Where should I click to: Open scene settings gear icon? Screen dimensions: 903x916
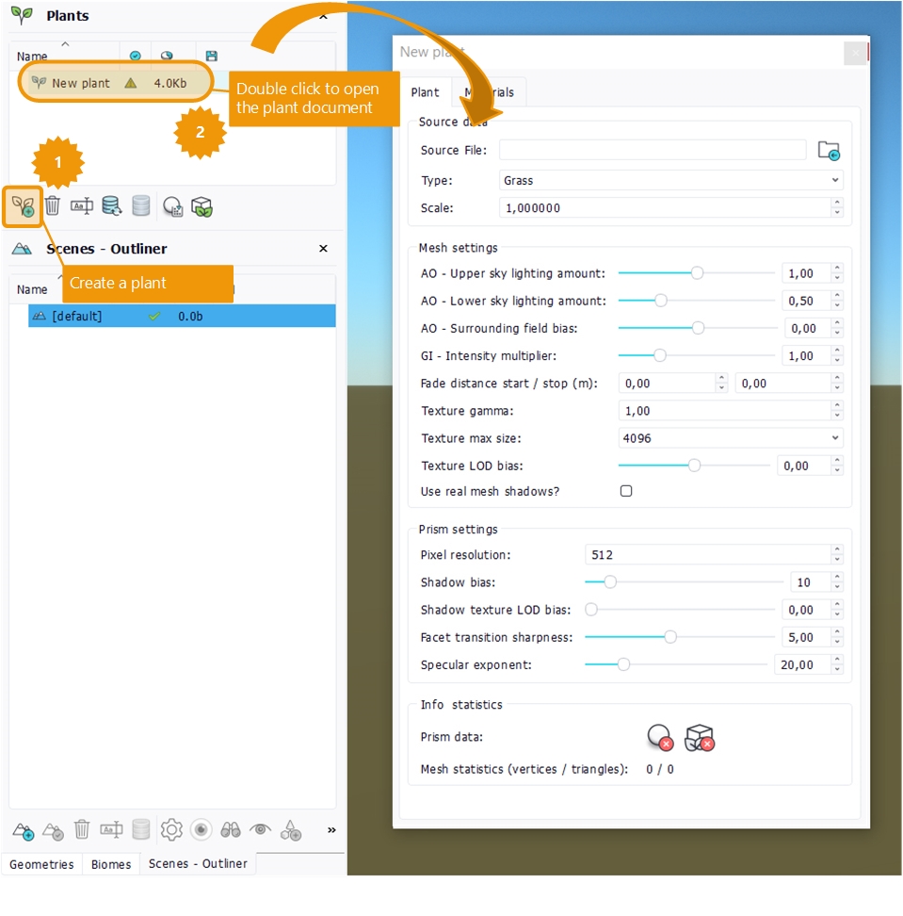(170, 829)
